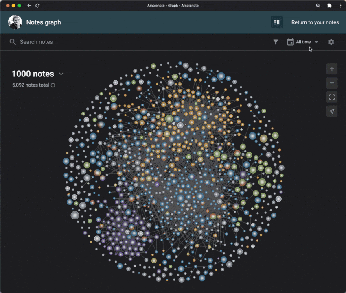The image size is (346, 293).
Task: Click the macOS green maximize button
Action: [19, 6]
